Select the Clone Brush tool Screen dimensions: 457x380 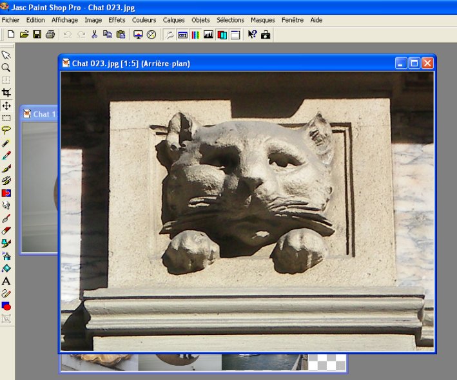tap(6, 180)
